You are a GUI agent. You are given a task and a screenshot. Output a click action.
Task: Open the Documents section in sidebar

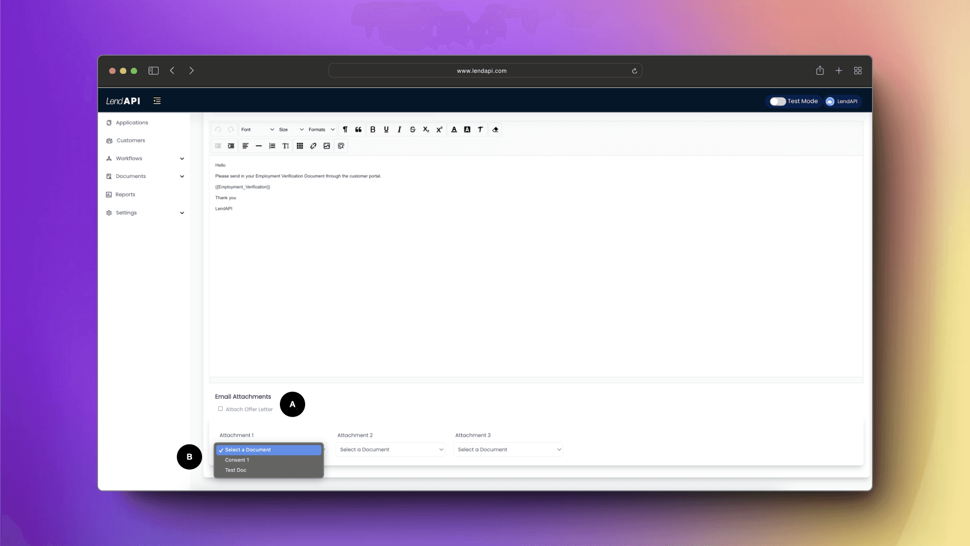coord(130,176)
